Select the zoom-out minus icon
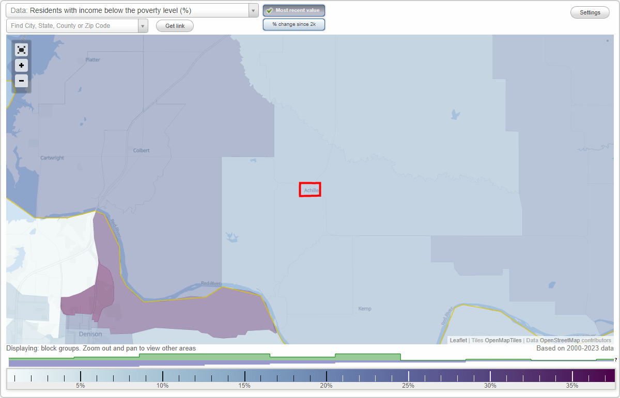Image resolution: width=620 pixels, height=398 pixels. [21, 81]
